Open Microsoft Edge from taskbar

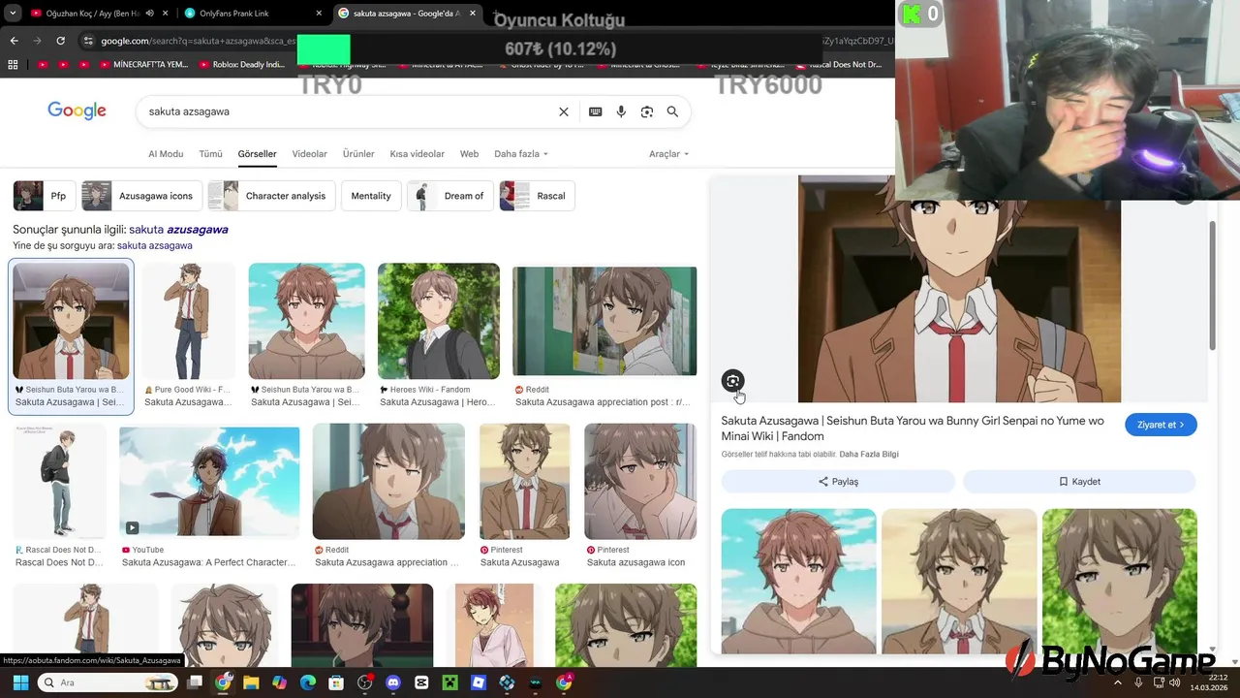click(308, 682)
